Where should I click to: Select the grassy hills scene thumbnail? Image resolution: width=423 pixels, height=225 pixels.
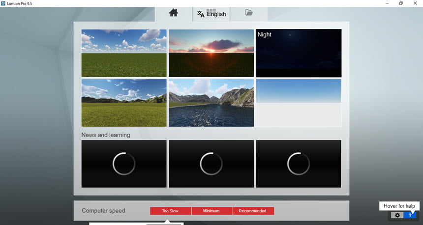click(124, 103)
